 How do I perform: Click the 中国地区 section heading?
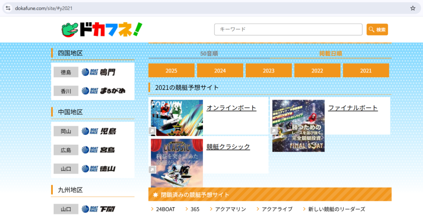point(70,112)
